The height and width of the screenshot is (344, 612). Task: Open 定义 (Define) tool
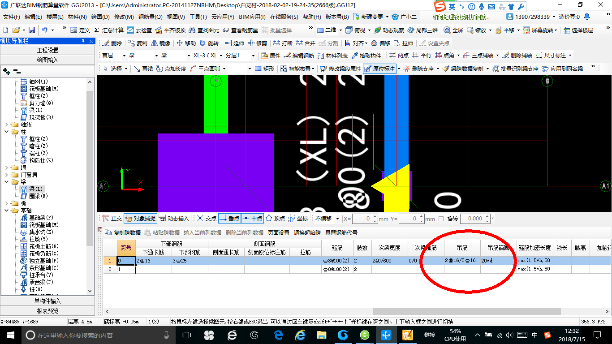pos(80,30)
